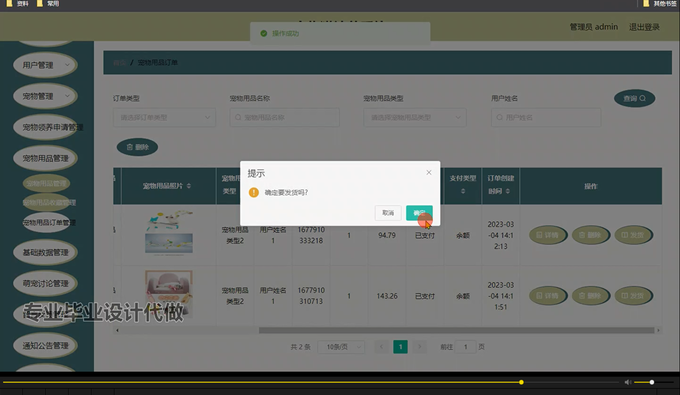Close the 提示 confirmation dialog
The height and width of the screenshot is (395, 680).
(x=429, y=172)
